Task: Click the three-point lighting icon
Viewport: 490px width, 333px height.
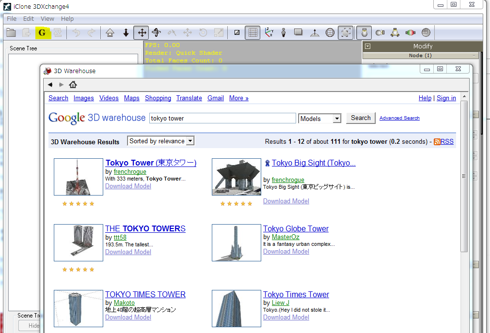Action: point(395,32)
